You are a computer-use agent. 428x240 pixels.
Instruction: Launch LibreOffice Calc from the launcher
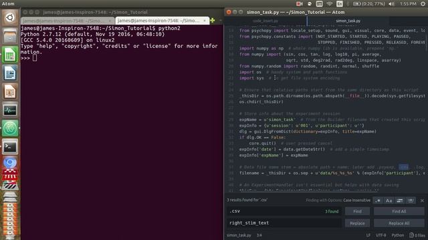click(x=10, y=55)
